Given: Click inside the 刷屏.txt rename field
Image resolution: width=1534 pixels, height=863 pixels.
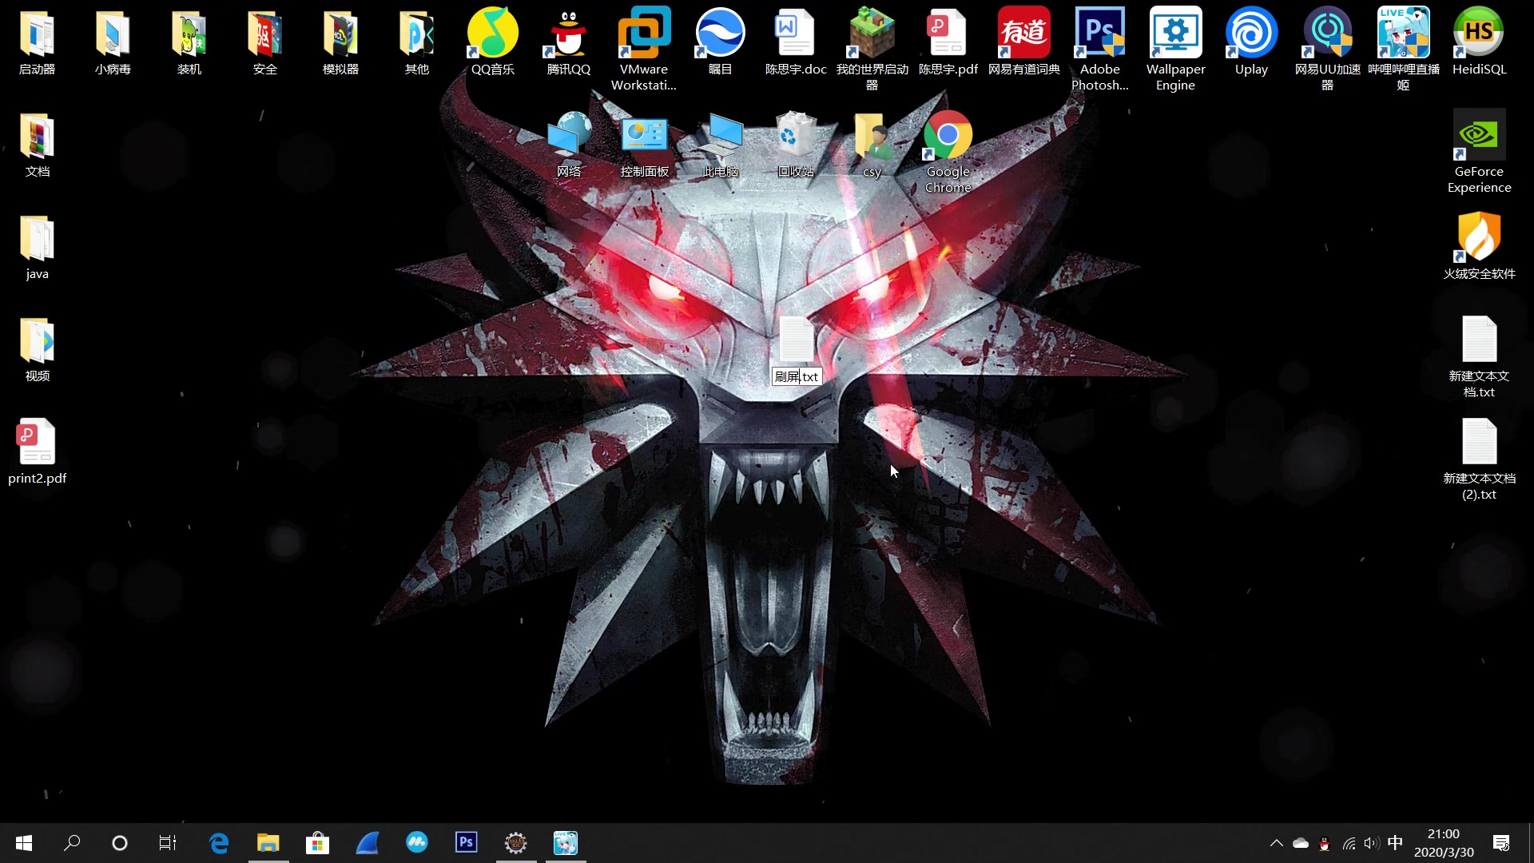Looking at the screenshot, I should (796, 377).
